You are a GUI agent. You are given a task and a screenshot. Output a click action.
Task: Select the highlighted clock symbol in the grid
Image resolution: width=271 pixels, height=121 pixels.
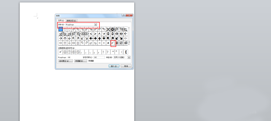[x=61, y=29]
